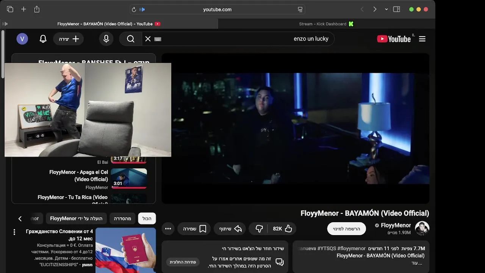This screenshot has height=273, width=485.
Task: Click Safari share icon in toolbar
Action: 37,9
